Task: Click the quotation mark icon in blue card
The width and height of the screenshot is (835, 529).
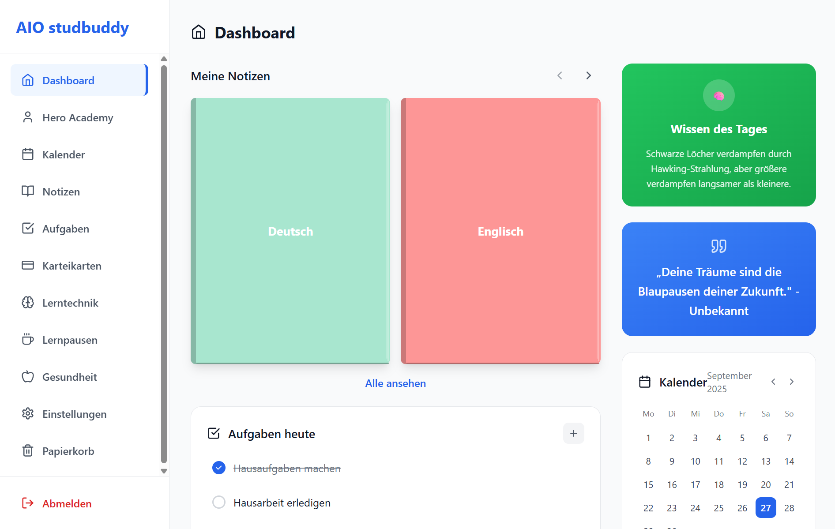Action: coord(719,246)
